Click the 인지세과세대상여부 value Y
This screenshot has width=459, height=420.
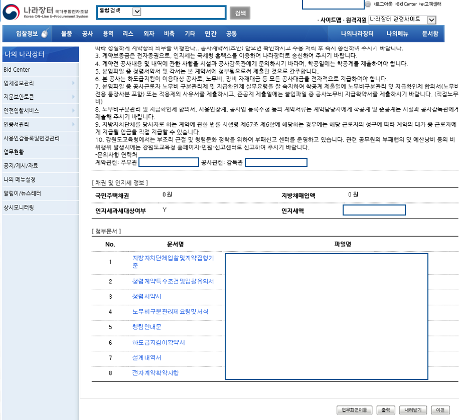coord(165,209)
